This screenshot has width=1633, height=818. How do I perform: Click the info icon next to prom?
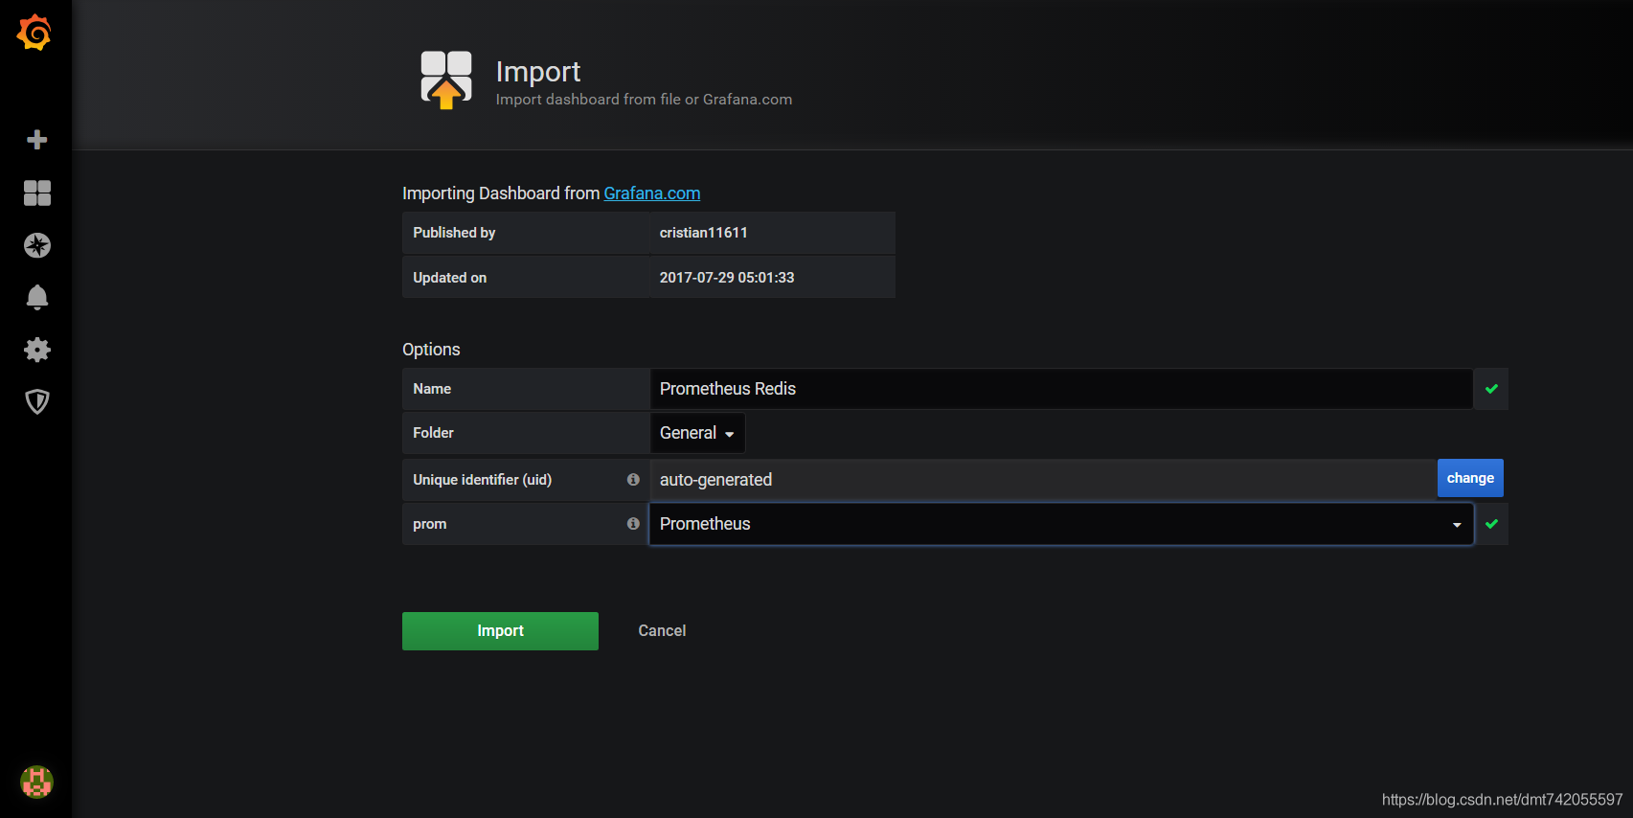[x=633, y=524]
